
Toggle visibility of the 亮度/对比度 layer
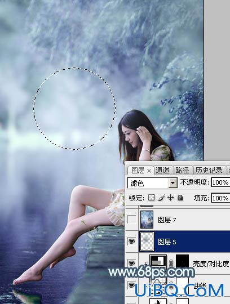pyautogui.click(x=131, y=263)
